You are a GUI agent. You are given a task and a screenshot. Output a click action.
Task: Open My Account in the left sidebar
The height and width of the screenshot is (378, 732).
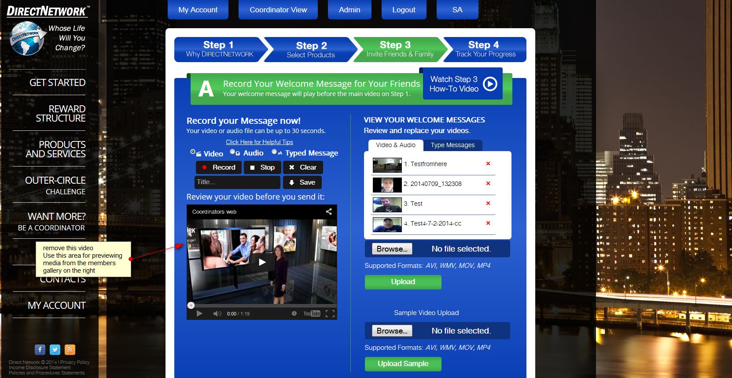(57, 305)
